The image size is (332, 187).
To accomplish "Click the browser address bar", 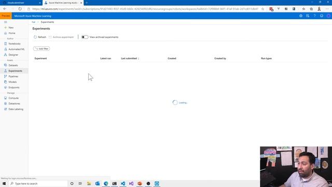I will (145, 9).
